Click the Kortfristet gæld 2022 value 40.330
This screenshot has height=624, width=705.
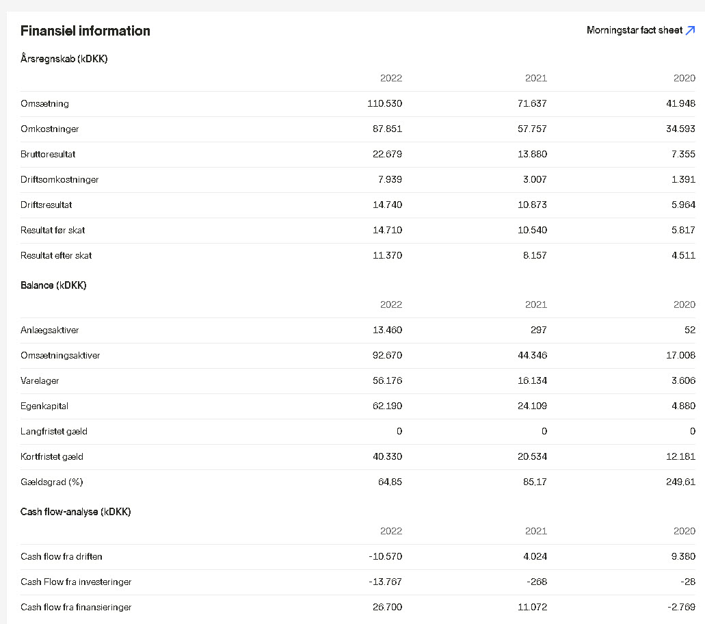pyautogui.click(x=387, y=456)
